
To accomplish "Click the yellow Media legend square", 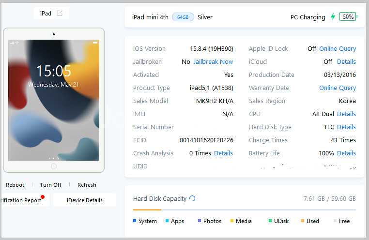I will [232, 221].
